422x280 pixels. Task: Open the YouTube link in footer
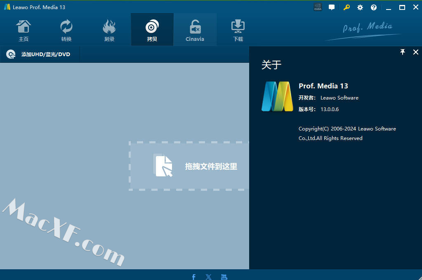point(224,276)
